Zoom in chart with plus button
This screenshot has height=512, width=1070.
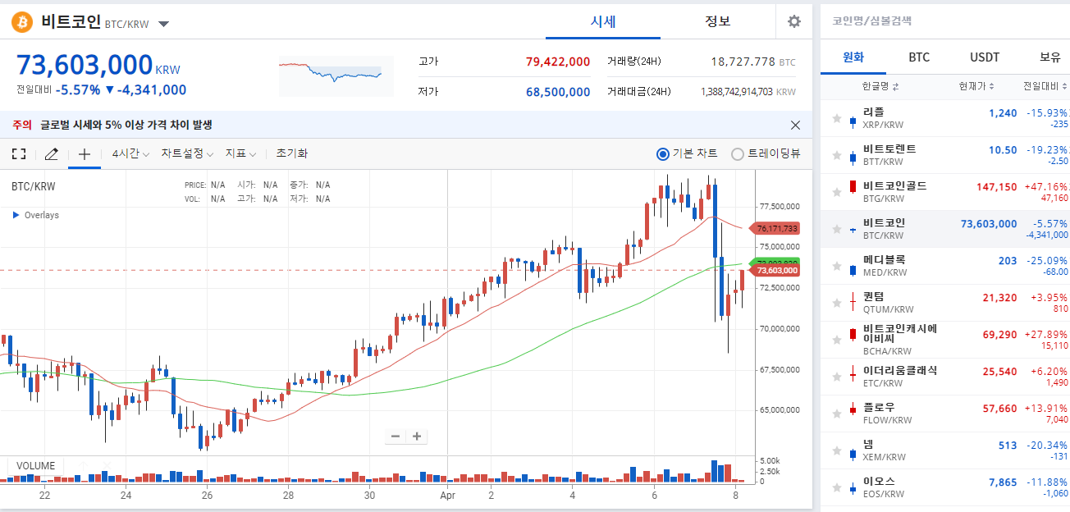click(x=417, y=437)
